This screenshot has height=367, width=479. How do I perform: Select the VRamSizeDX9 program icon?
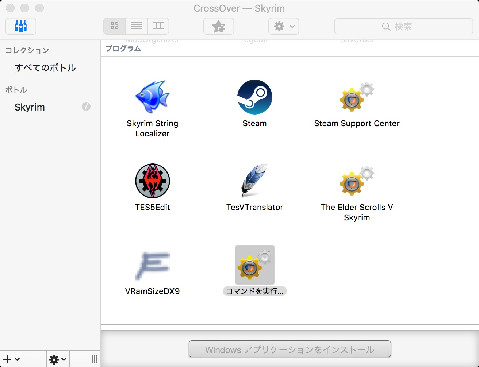[x=152, y=266]
